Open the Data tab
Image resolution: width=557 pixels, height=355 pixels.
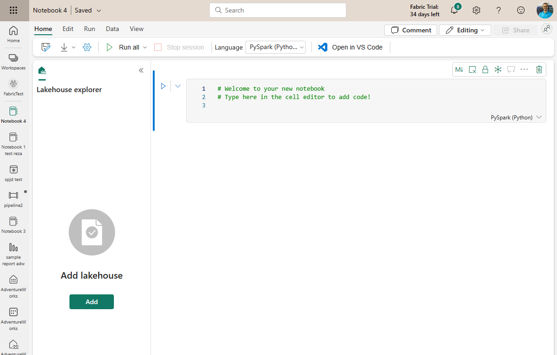[x=113, y=29]
